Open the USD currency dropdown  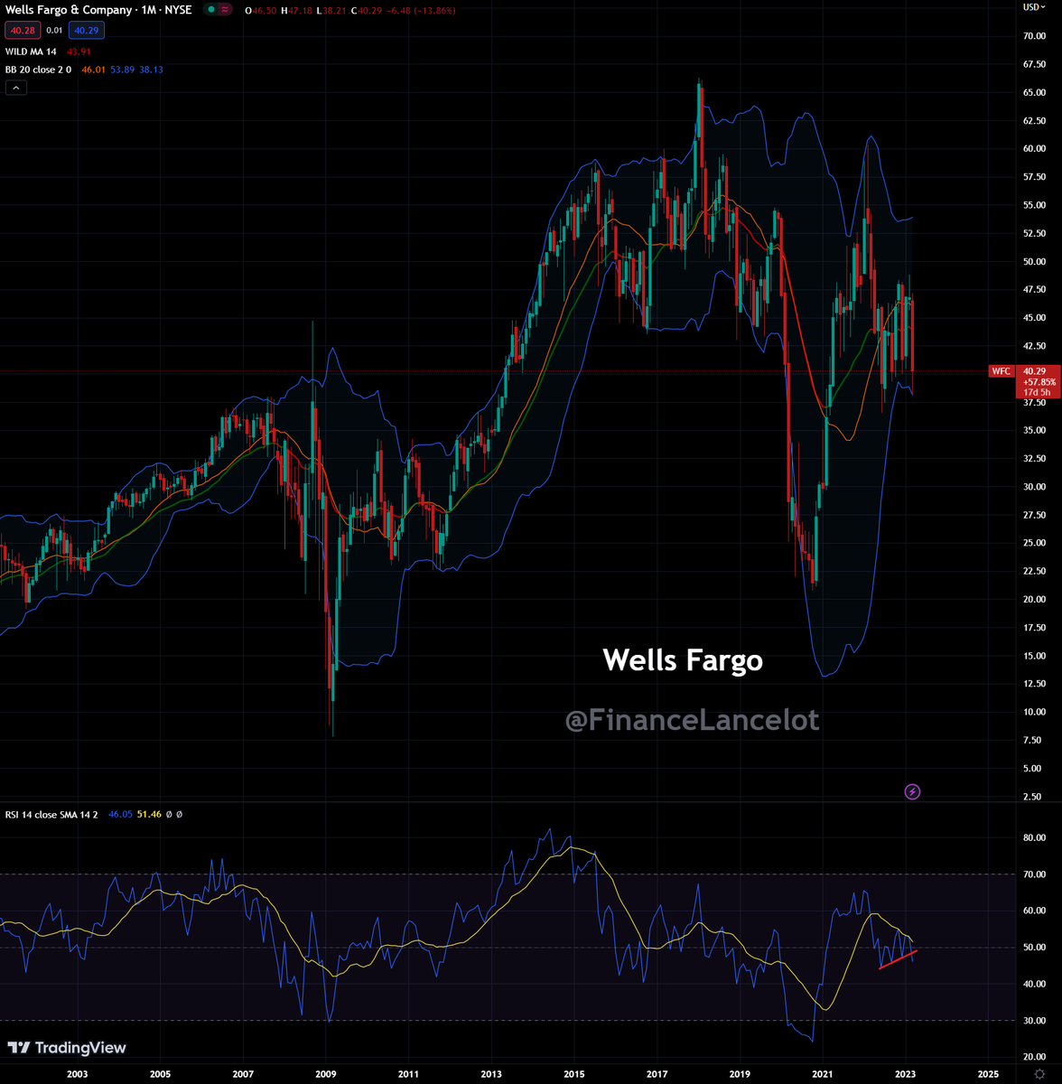pyautogui.click(x=1034, y=7)
